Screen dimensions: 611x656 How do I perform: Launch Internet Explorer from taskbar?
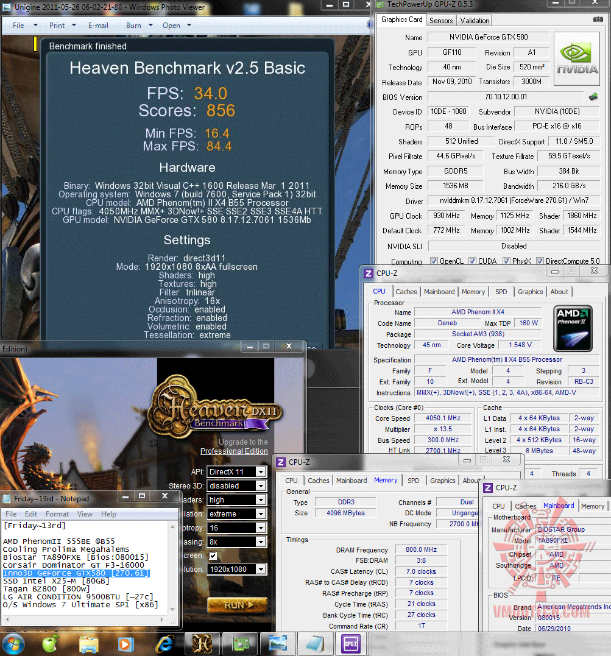click(164, 644)
